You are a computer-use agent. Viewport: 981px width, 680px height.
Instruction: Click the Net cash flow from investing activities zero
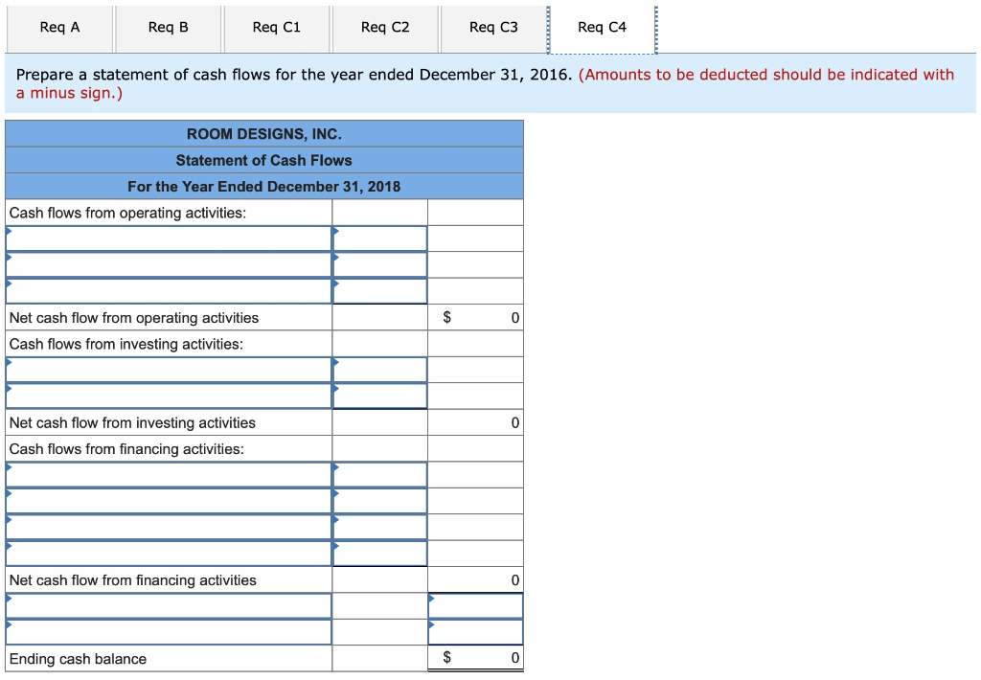pyautogui.click(x=513, y=422)
